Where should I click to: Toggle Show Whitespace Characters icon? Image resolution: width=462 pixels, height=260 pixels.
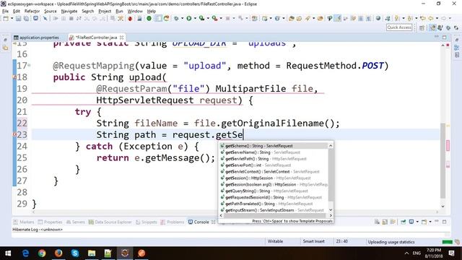pos(368,19)
